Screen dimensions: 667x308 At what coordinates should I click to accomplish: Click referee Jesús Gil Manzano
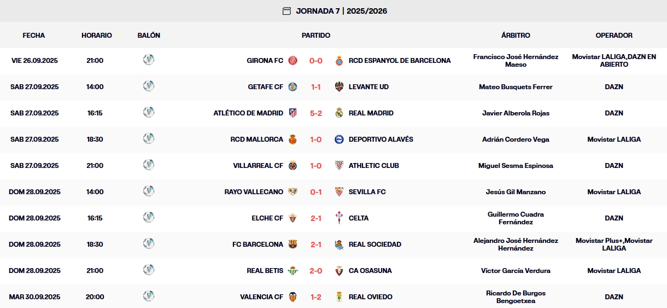point(516,192)
